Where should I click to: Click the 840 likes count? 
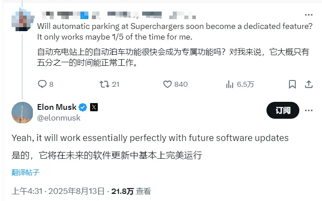click(181, 84)
